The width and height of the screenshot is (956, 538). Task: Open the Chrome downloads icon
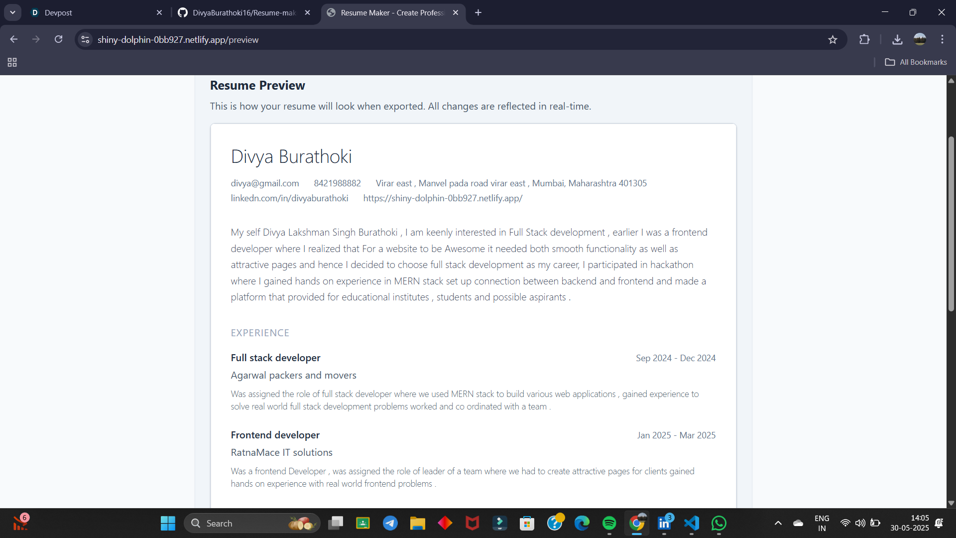(897, 40)
